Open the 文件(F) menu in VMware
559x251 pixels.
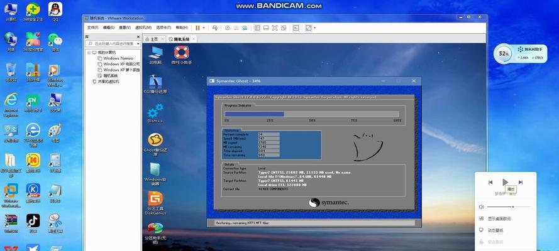pos(92,28)
